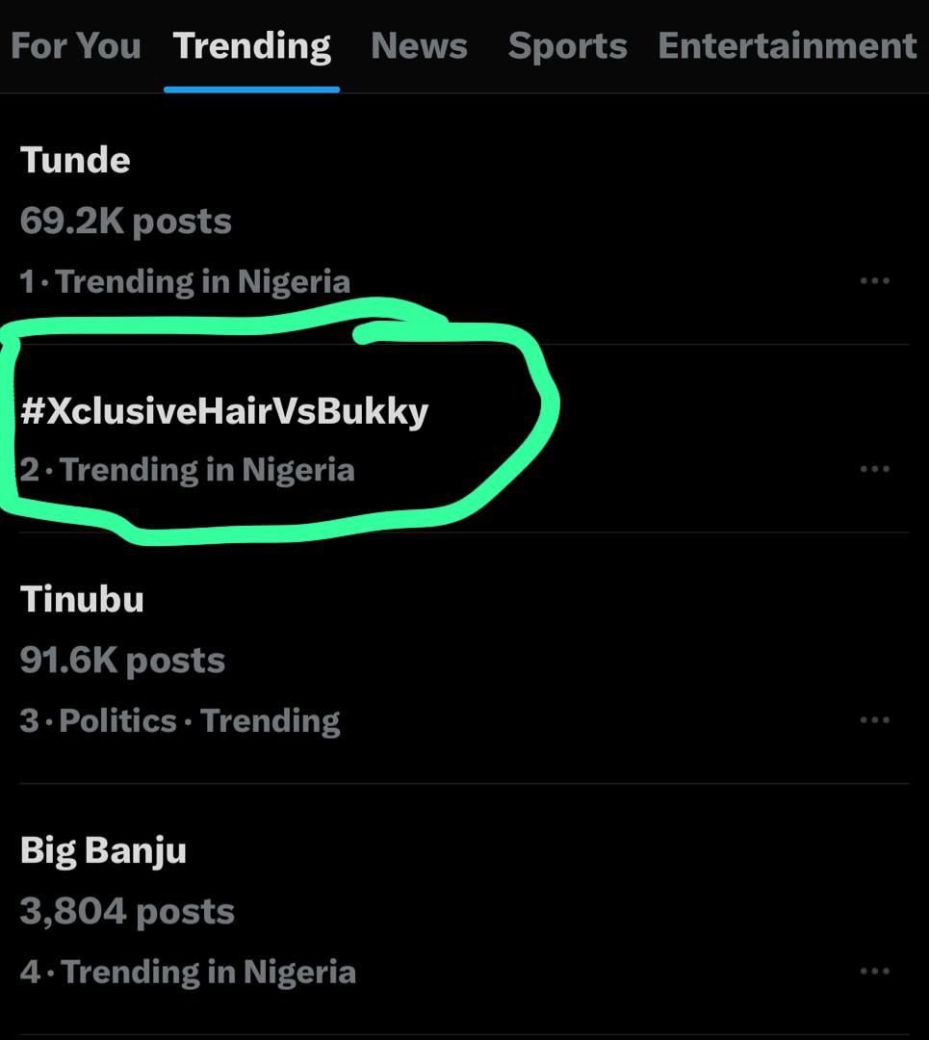Screen dimensions: 929x1040
Task: Open more options for Tunde trend
Action: 874,281
